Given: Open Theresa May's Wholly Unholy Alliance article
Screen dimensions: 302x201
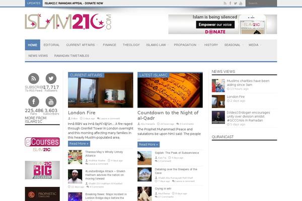Looking at the screenshot, I should pyautogui.click(x=104, y=154).
